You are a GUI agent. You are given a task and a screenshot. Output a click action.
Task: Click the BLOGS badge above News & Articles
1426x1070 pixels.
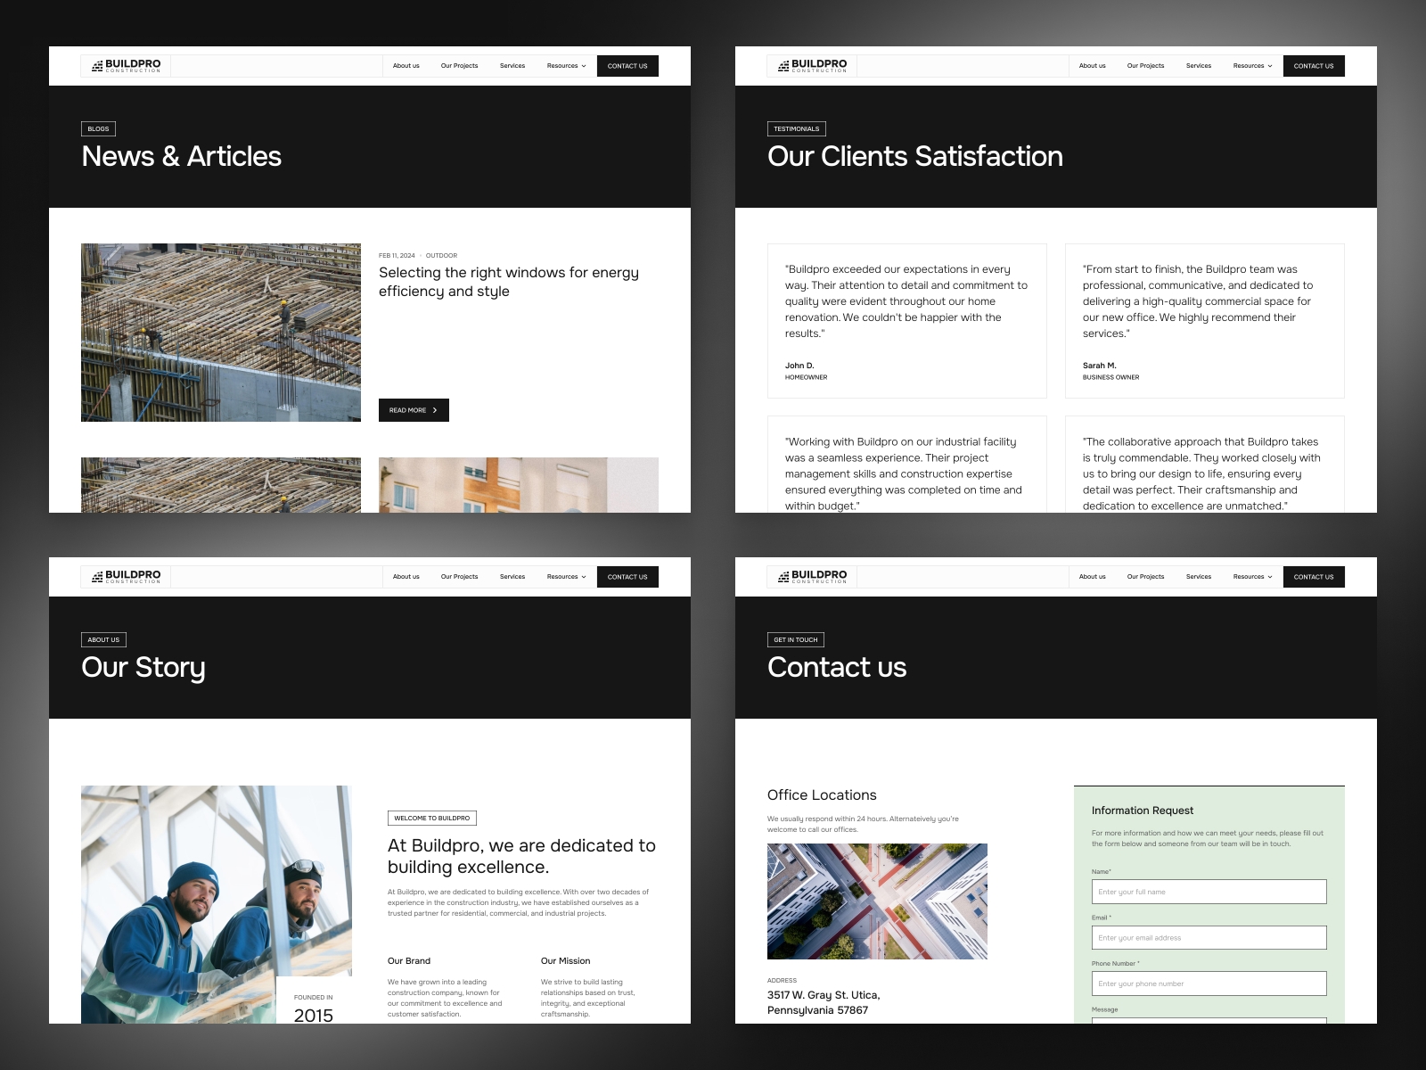98,128
